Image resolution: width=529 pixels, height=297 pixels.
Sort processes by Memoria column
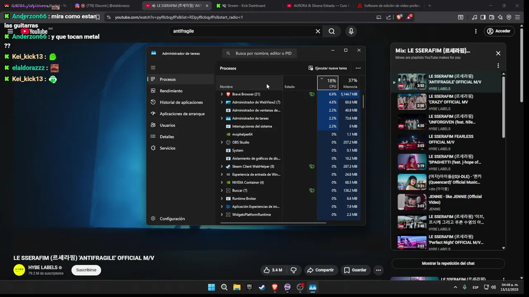point(350,82)
